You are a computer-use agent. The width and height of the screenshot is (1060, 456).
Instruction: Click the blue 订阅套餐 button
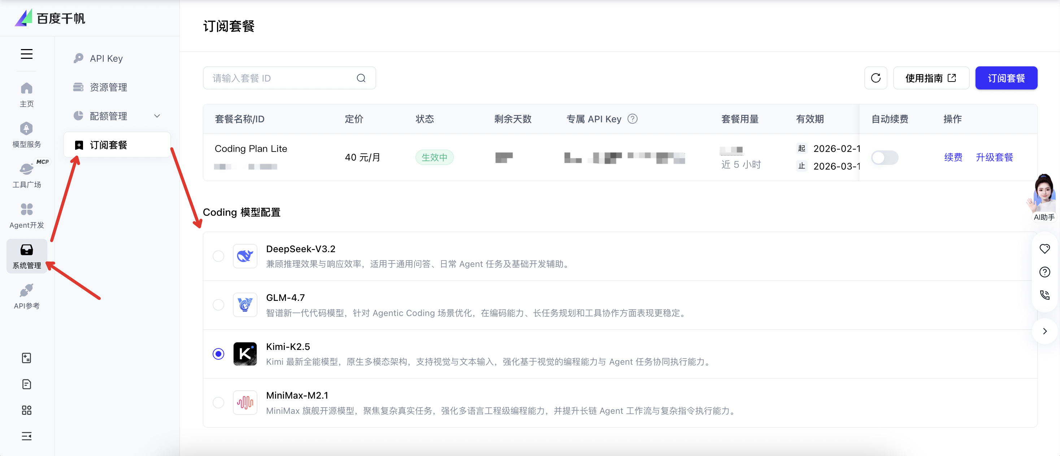1006,78
